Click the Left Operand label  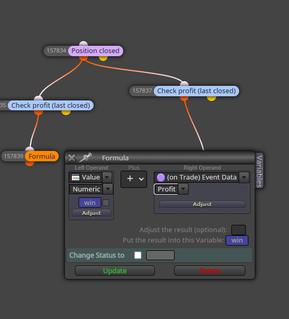(91, 168)
